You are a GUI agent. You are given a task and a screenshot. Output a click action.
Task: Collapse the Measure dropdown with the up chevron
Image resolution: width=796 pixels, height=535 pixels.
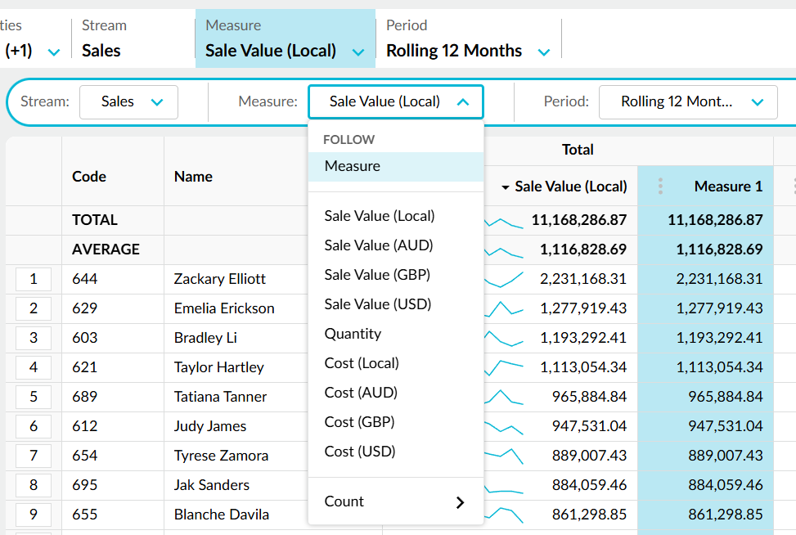[x=462, y=102]
